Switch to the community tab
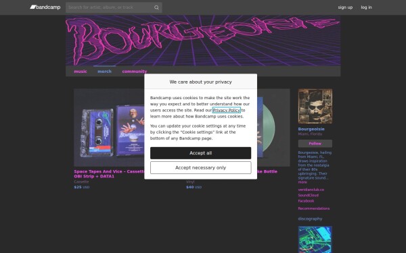 coord(135,72)
